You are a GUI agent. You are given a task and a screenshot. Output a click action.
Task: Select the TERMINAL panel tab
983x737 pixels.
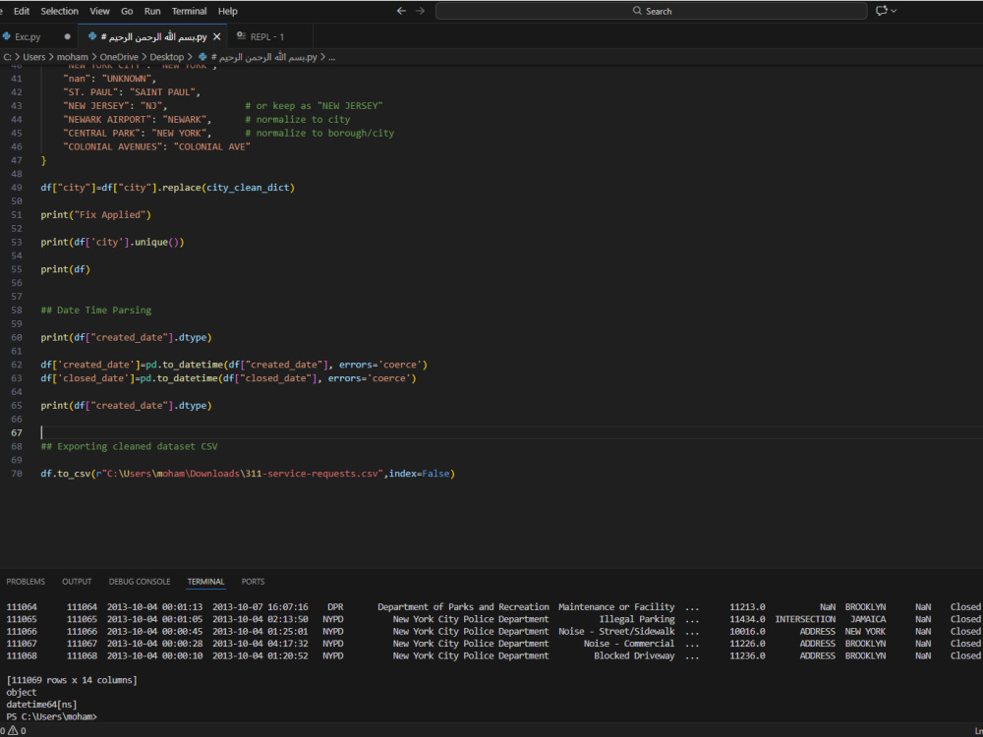tap(205, 582)
